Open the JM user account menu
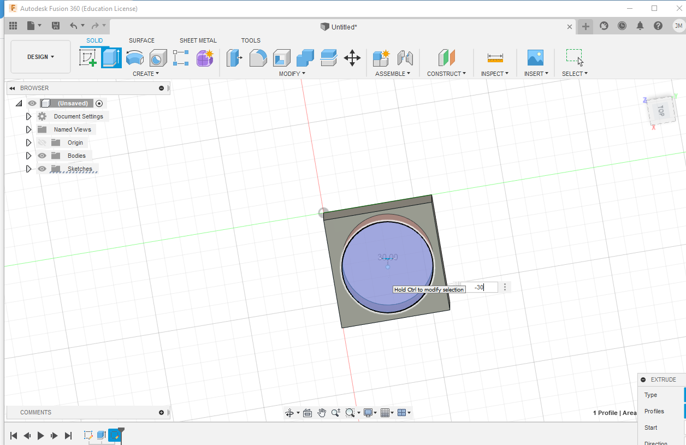 (678, 26)
